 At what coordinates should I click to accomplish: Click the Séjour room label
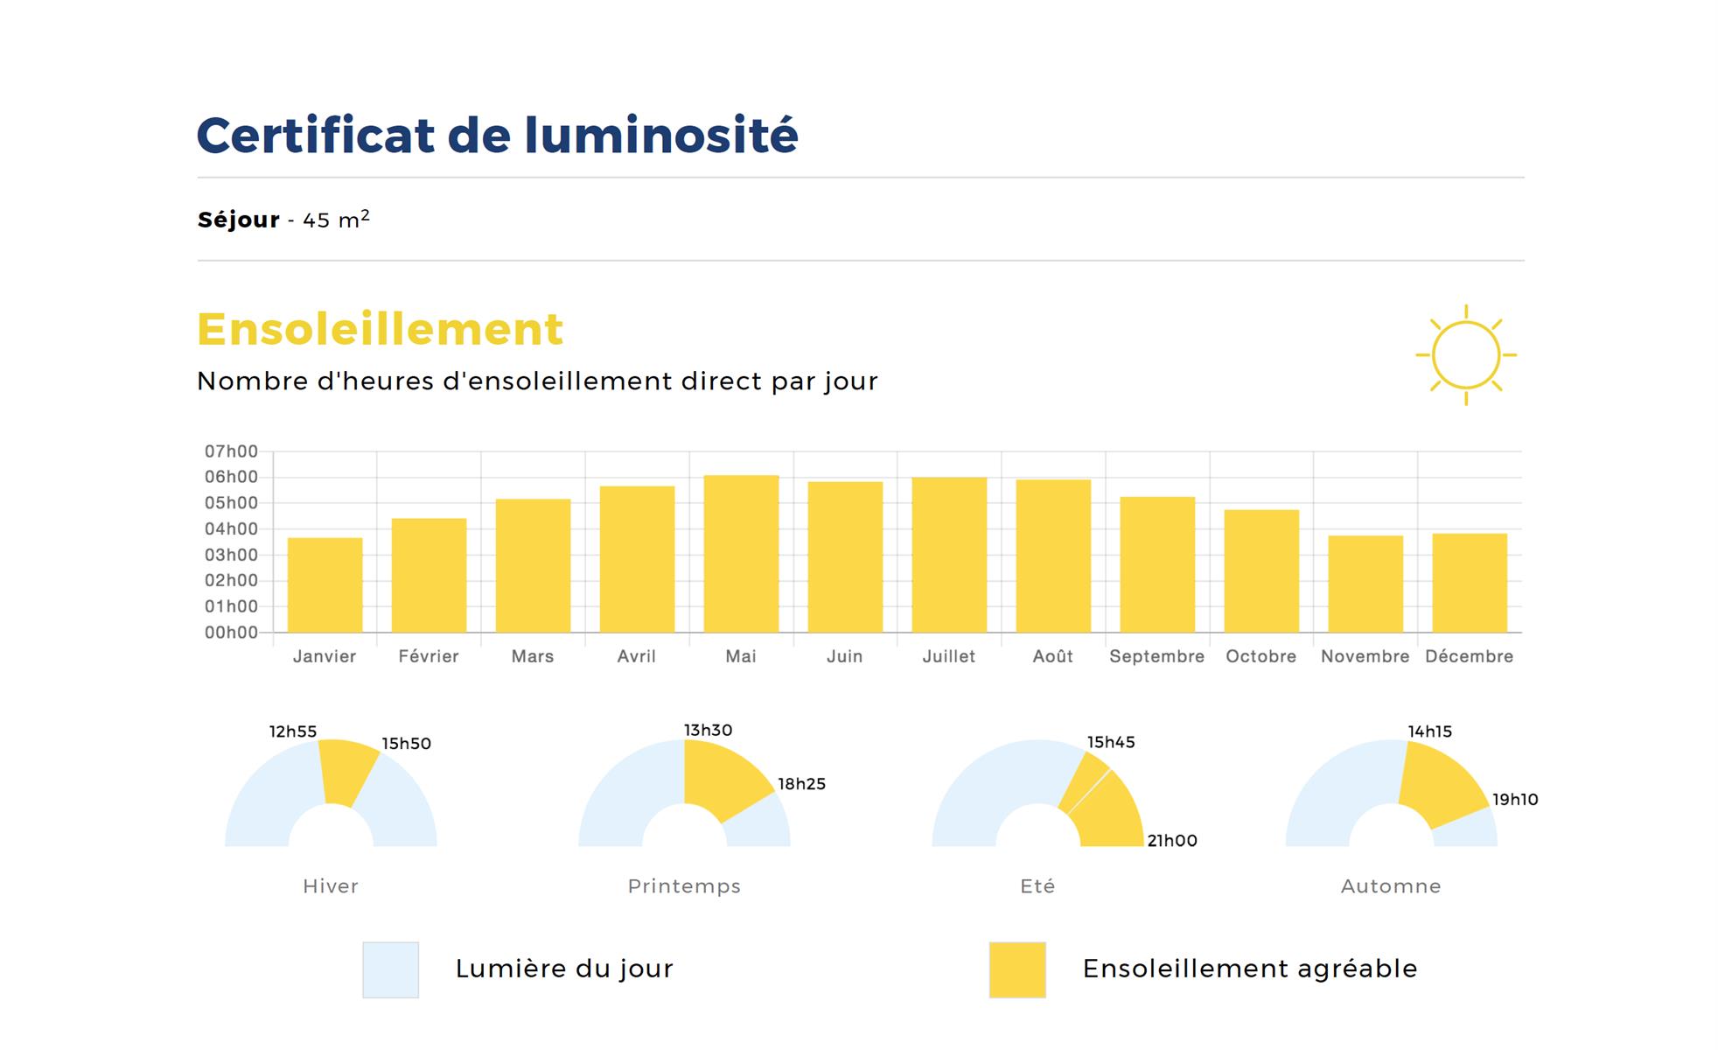tap(238, 220)
